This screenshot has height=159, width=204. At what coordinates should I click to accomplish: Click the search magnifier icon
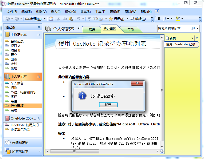(193, 28)
